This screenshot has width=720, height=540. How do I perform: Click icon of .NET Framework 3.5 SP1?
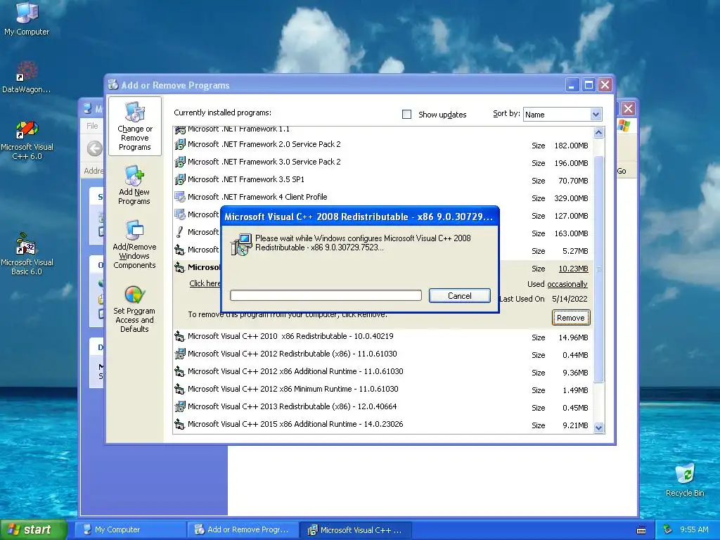point(180,179)
